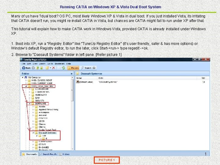Expand the Adobe key arrow
This screenshot has height=165, width=220.
pyautogui.click(x=33, y=107)
